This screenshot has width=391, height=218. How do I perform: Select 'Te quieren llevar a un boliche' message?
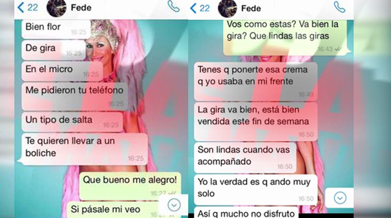(84, 149)
